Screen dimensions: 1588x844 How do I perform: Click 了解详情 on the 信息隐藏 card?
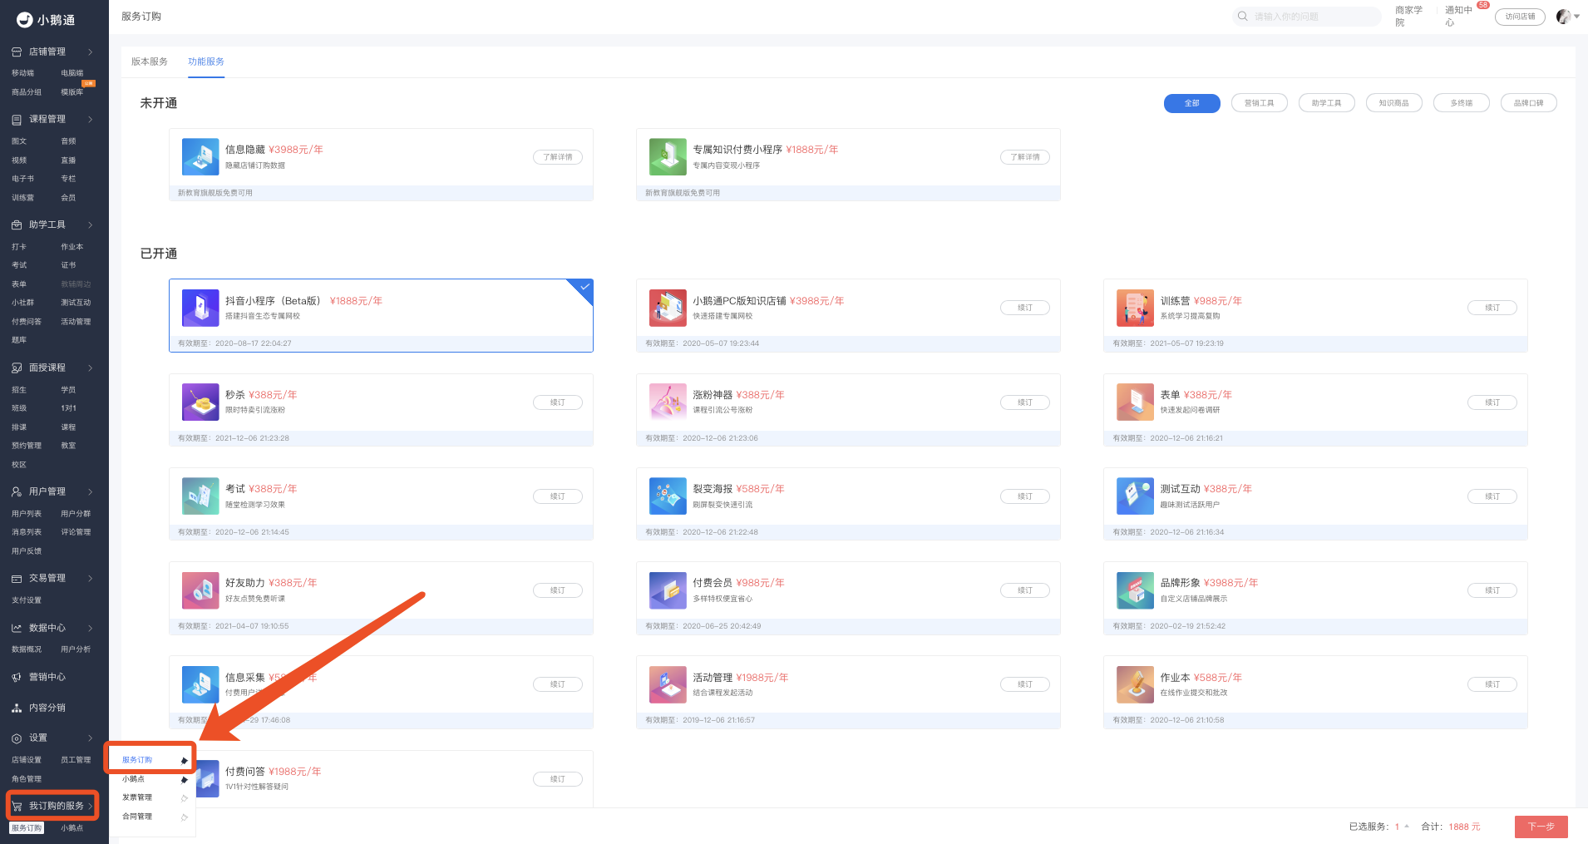[x=557, y=157]
